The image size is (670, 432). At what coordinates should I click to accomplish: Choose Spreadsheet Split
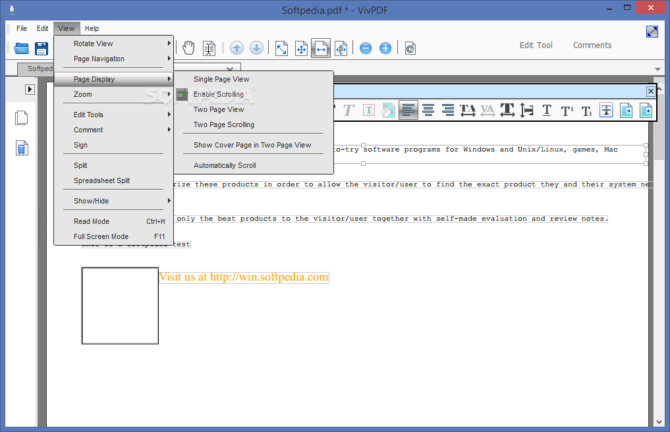(x=114, y=180)
